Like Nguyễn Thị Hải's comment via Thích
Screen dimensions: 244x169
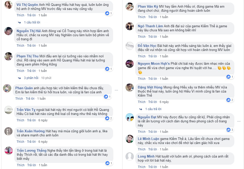click(20, 46)
